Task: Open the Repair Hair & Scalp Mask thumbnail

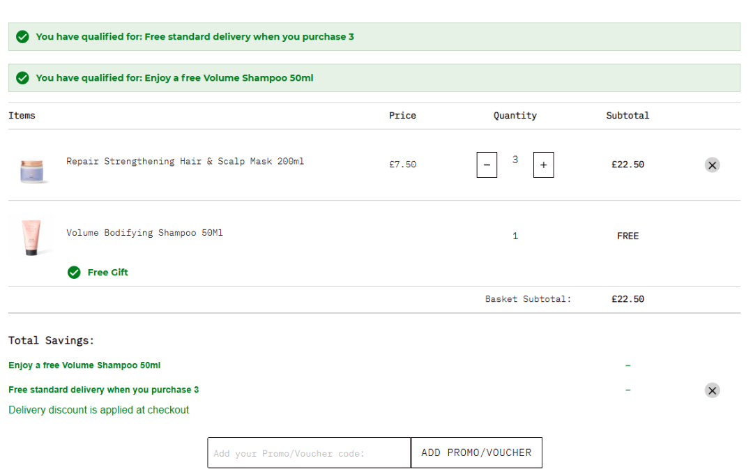Action: point(33,169)
